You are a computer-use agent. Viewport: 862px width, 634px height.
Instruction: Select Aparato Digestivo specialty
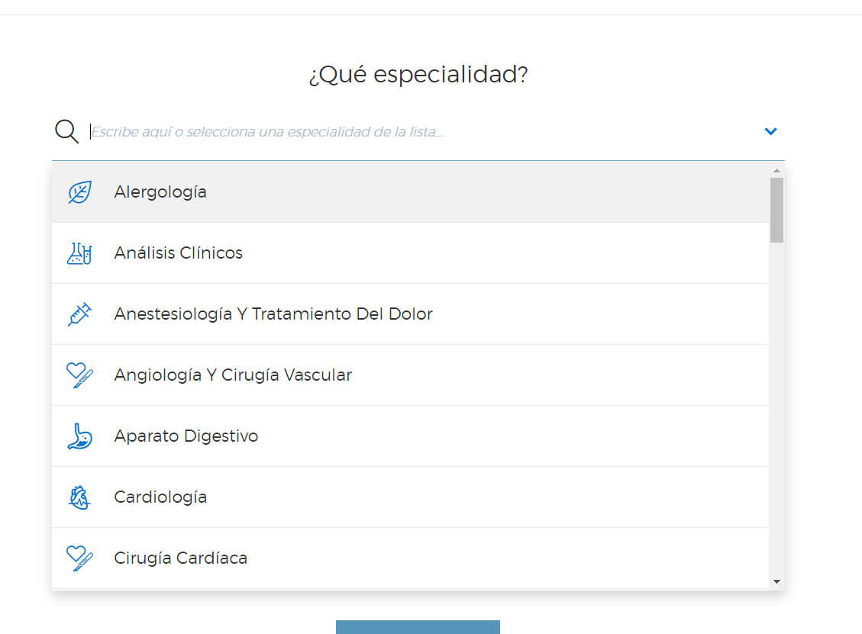186,436
